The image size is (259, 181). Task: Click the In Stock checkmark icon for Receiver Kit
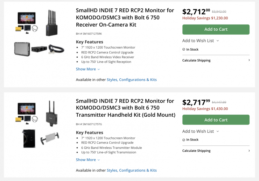(184, 50)
